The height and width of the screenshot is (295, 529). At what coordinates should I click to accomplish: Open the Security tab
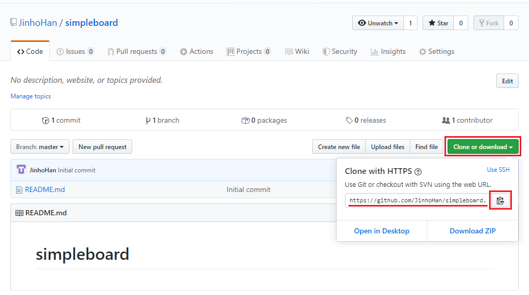pyautogui.click(x=340, y=52)
